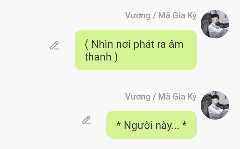Select the "( Nhìn nơi phát ra âm thanh )" bubble
The height and width of the screenshot is (149, 240).
click(x=136, y=50)
